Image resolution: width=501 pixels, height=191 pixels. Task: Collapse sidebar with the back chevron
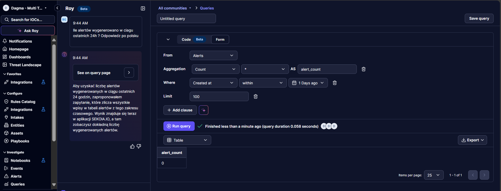pos(57,8)
